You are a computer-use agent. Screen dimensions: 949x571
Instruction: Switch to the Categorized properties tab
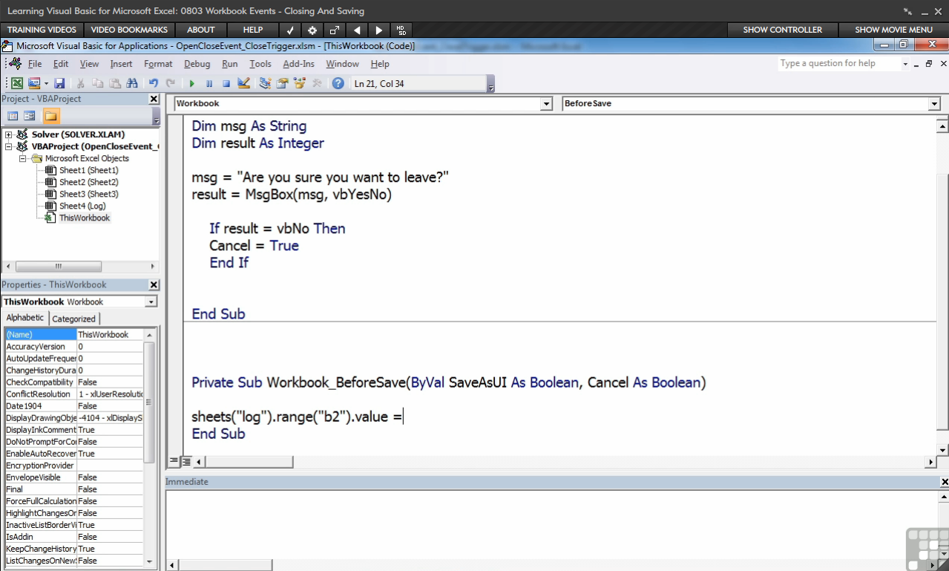73,319
